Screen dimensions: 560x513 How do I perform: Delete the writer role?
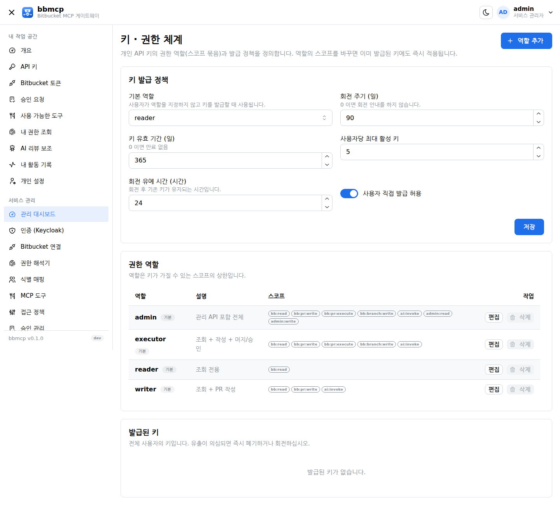(x=520, y=389)
